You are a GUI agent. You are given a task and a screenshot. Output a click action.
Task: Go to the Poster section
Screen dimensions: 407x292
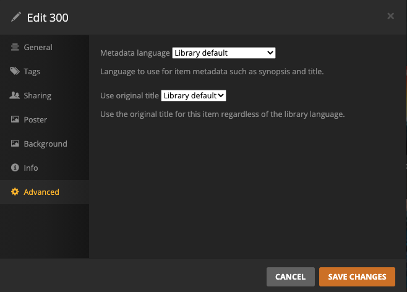pos(45,119)
